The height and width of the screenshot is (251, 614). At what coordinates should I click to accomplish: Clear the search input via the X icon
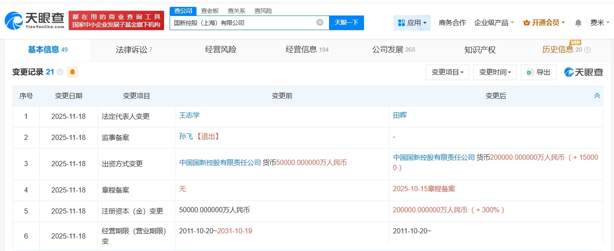pos(319,22)
